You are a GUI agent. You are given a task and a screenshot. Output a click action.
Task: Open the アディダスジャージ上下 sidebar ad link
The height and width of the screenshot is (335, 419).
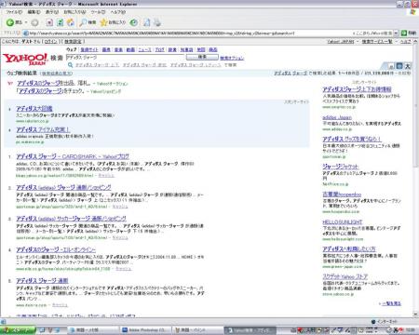coord(357,89)
